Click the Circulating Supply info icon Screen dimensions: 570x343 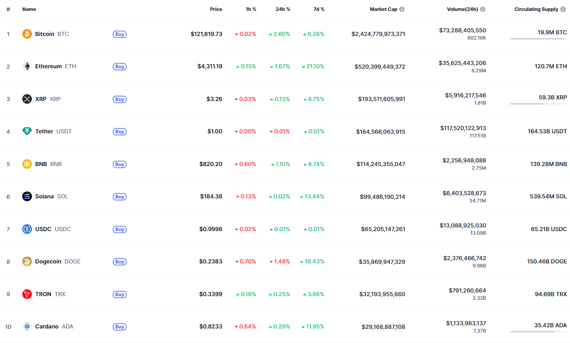(x=563, y=9)
